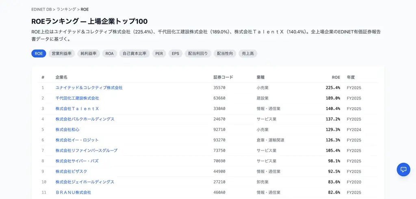Open 千代田化工建設株式会社 company link
Viewport: 416px width, 199px height.
point(77,98)
